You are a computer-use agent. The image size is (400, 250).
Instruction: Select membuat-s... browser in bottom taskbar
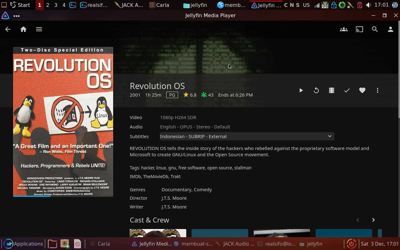tap(193, 244)
